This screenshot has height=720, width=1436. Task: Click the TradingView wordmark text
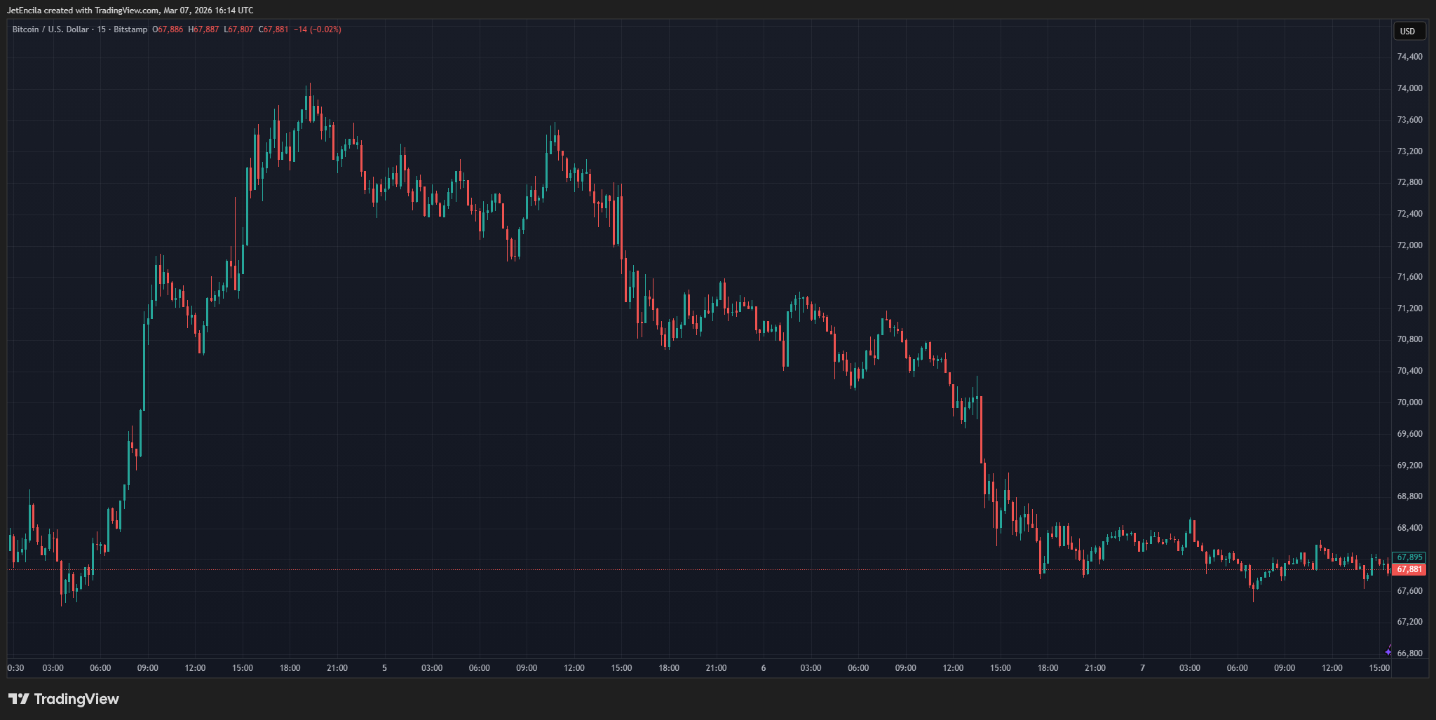[x=76, y=699]
